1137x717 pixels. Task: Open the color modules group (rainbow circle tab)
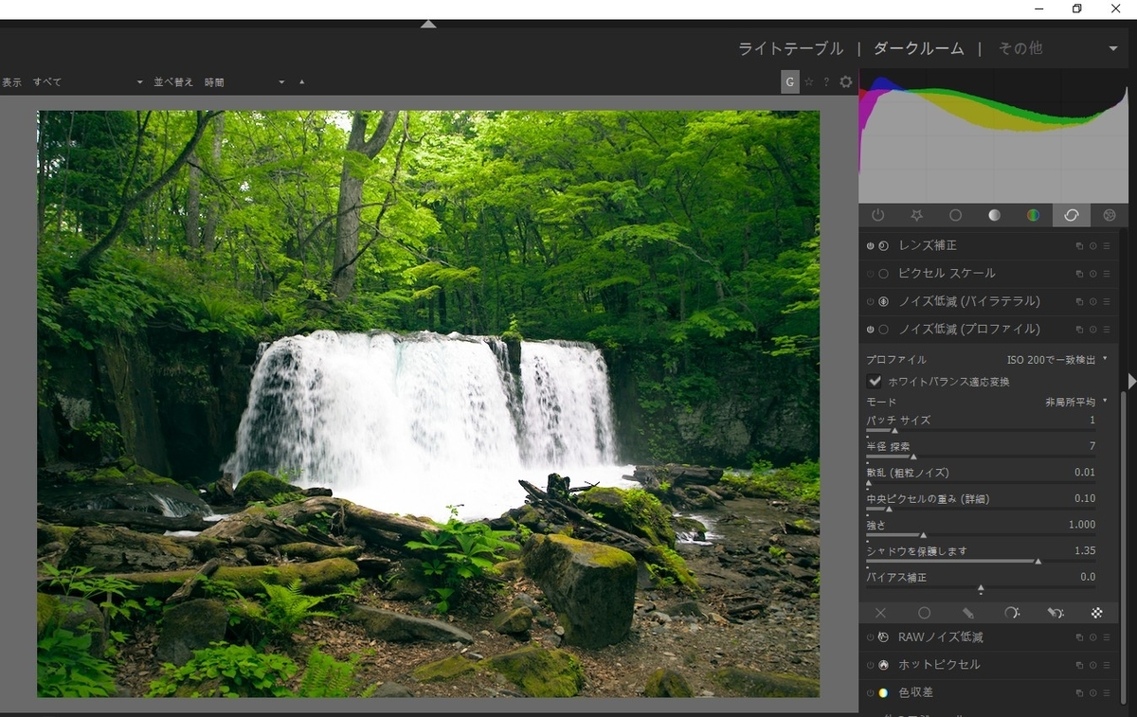coord(1033,215)
